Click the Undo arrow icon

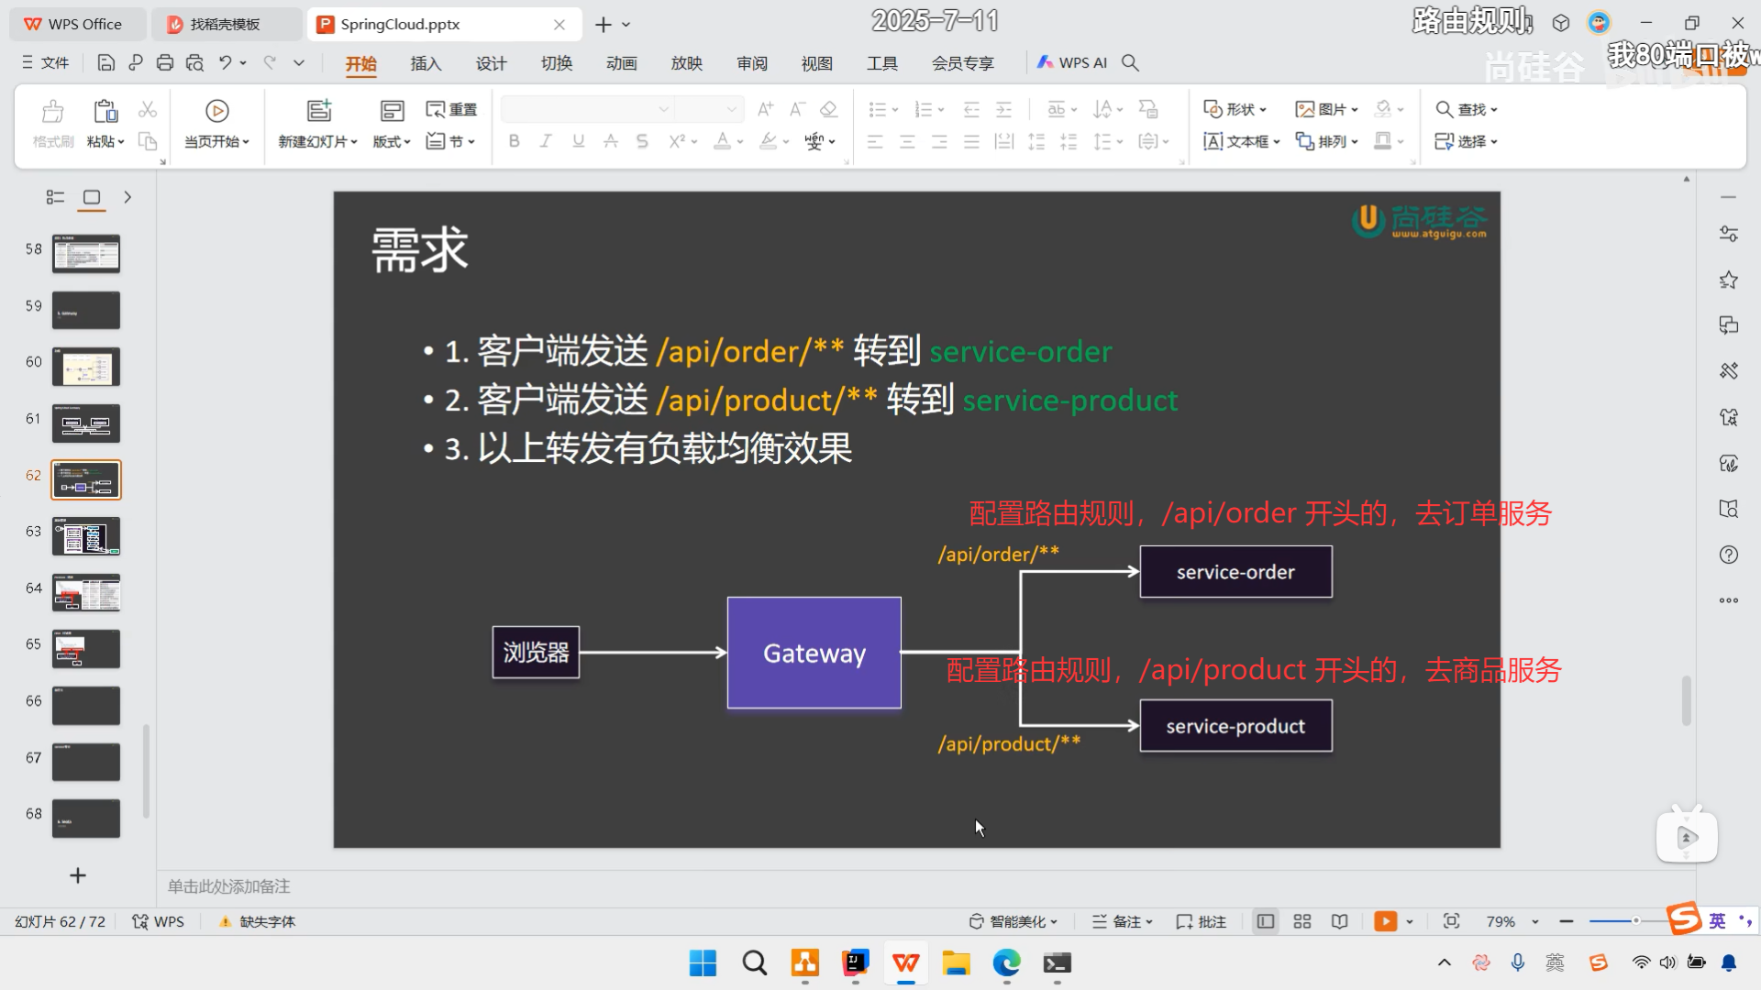tap(225, 62)
